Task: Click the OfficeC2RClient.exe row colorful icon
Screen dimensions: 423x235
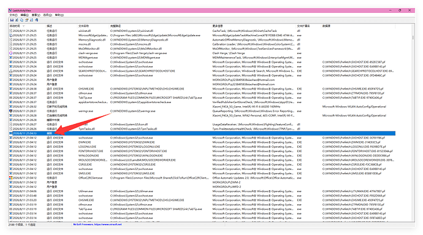Action: (11, 178)
